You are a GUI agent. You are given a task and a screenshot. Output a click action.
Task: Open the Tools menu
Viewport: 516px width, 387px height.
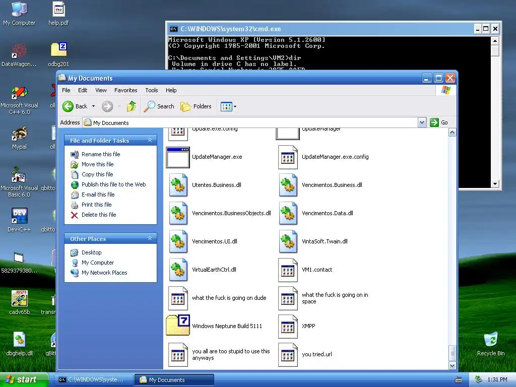152,90
